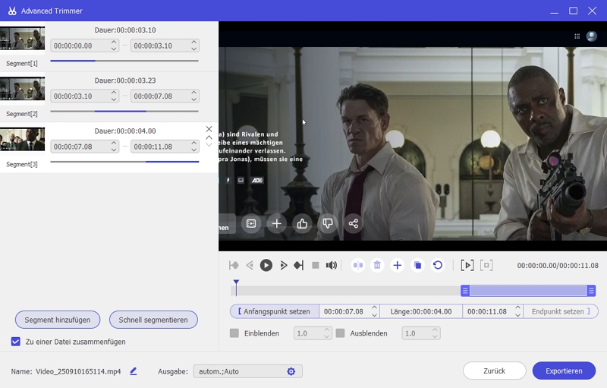
Task: Enable the Einblenden checkbox
Action: (x=234, y=333)
